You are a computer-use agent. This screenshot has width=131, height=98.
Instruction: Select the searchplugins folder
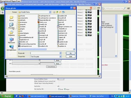(23, 33)
